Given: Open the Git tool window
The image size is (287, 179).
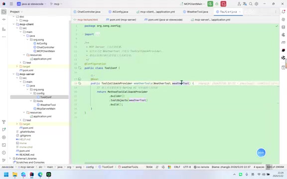Looking at the screenshot, I should click(x=3, y=160).
